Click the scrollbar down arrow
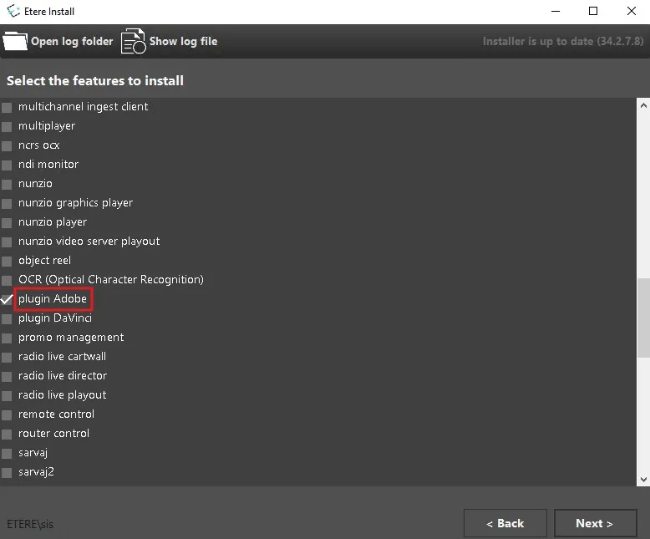650x539 pixels. coord(643,479)
